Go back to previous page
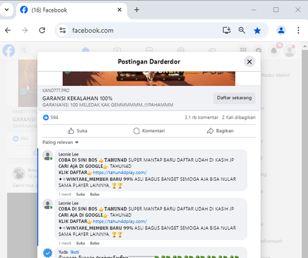The image size is (308, 258). coord(8,30)
